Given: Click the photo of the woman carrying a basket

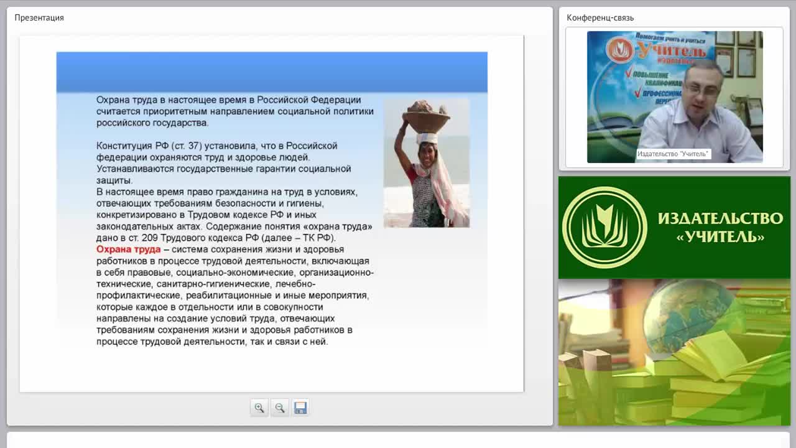Looking at the screenshot, I should (x=427, y=162).
